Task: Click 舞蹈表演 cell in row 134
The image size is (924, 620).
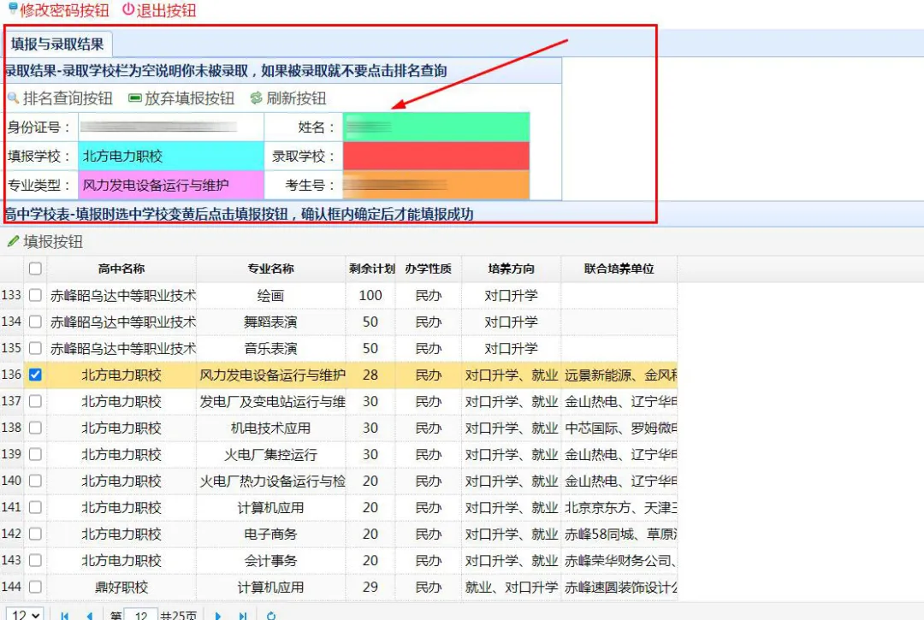Action: click(x=270, y=322)
